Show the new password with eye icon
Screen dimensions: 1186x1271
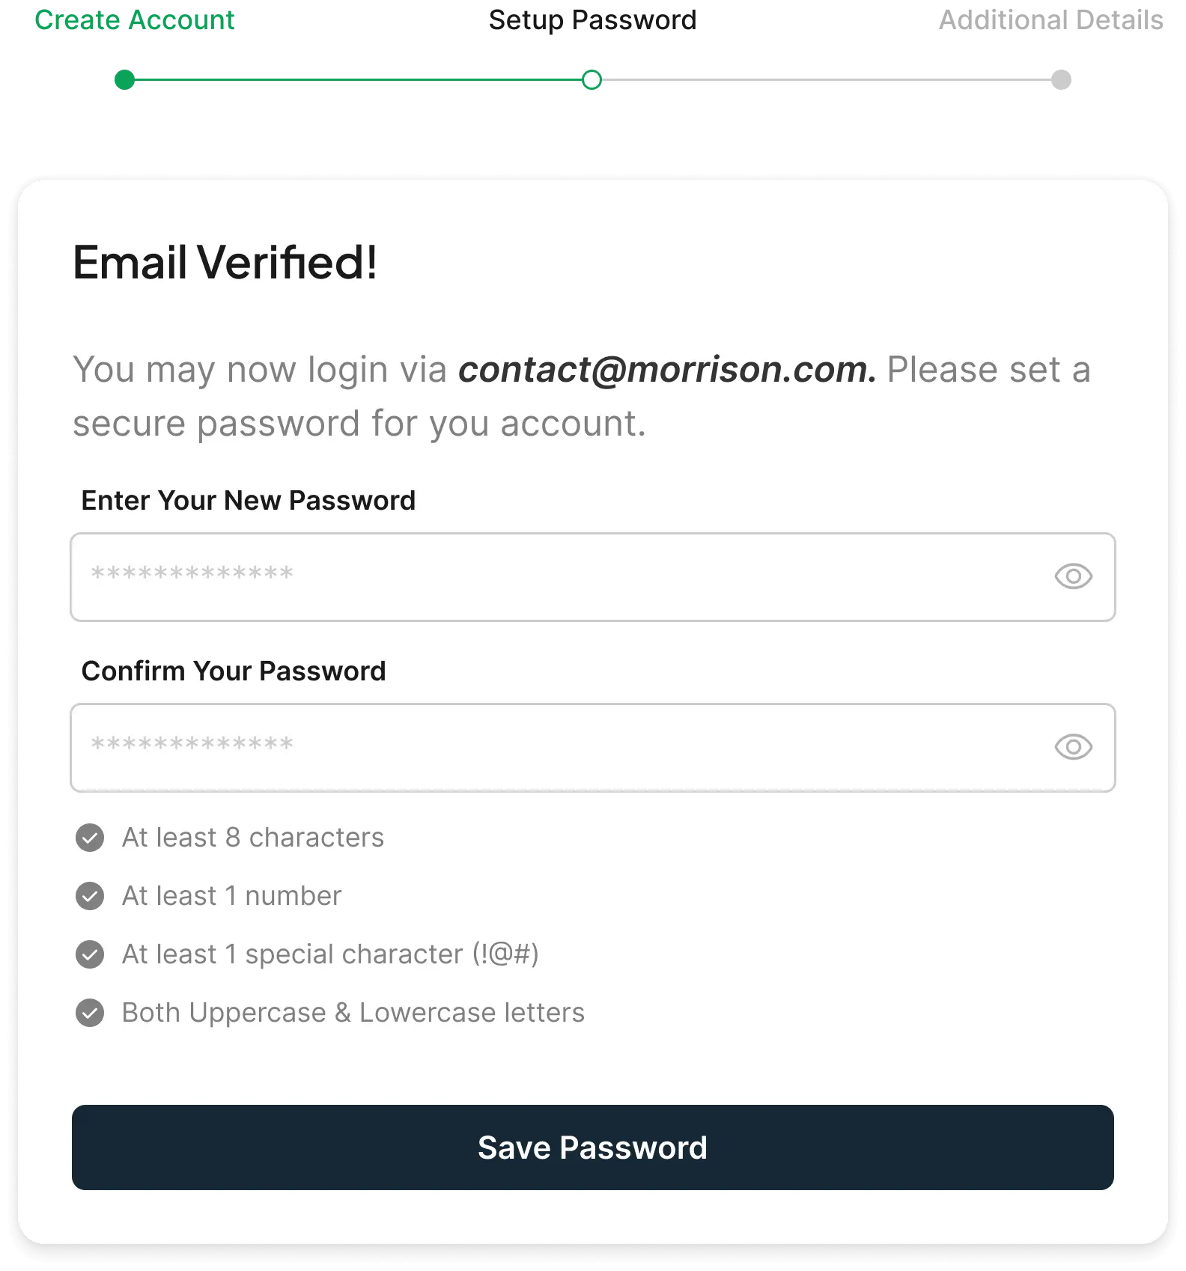coord(1073,576)
